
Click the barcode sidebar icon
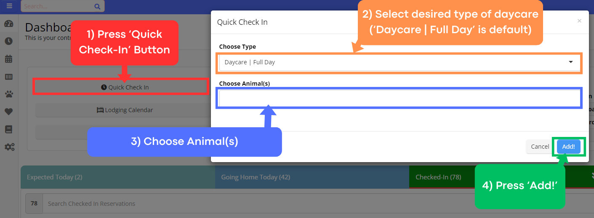tap(9, 76)
